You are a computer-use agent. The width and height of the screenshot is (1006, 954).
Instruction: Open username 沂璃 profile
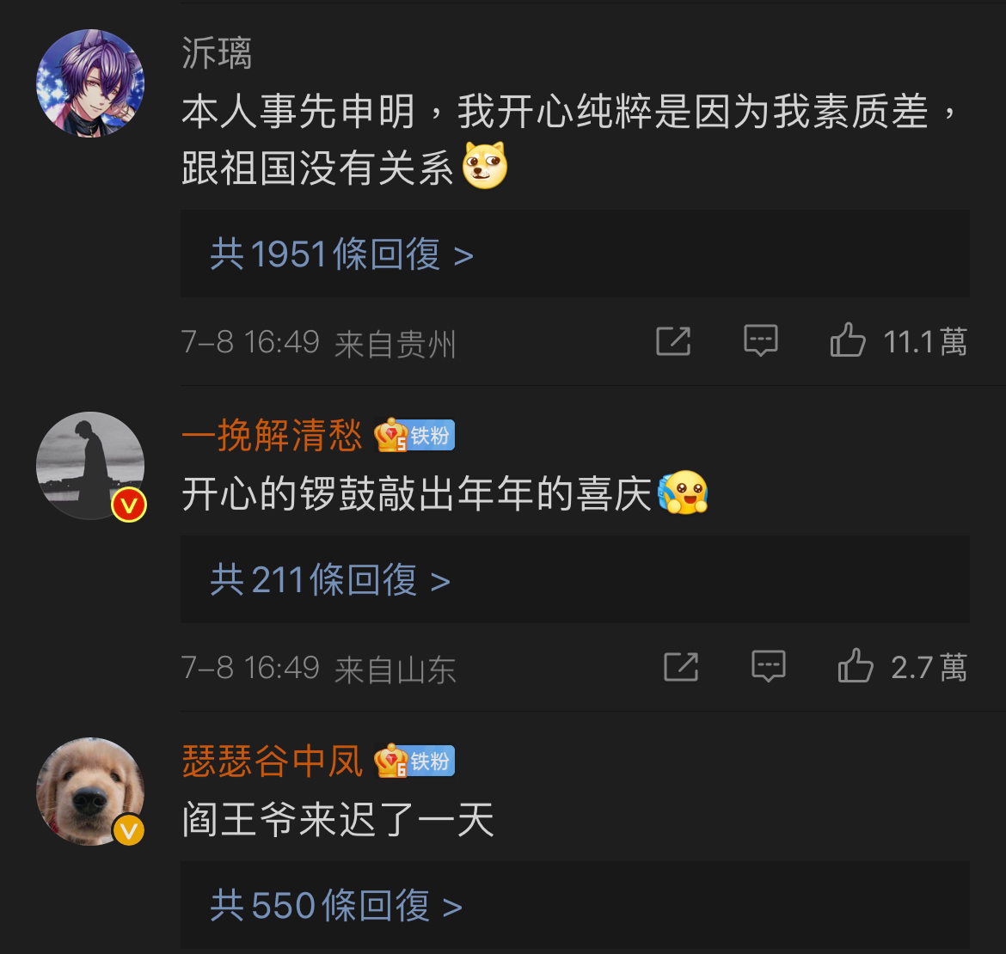tap(217, 52)
